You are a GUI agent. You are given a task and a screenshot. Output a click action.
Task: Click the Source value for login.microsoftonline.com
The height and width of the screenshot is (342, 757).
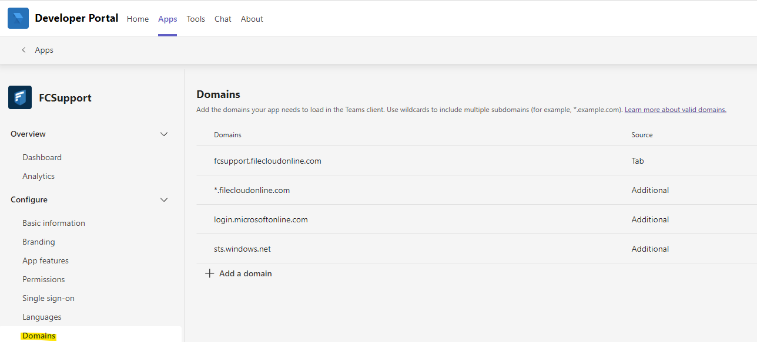tap(650, 219)
